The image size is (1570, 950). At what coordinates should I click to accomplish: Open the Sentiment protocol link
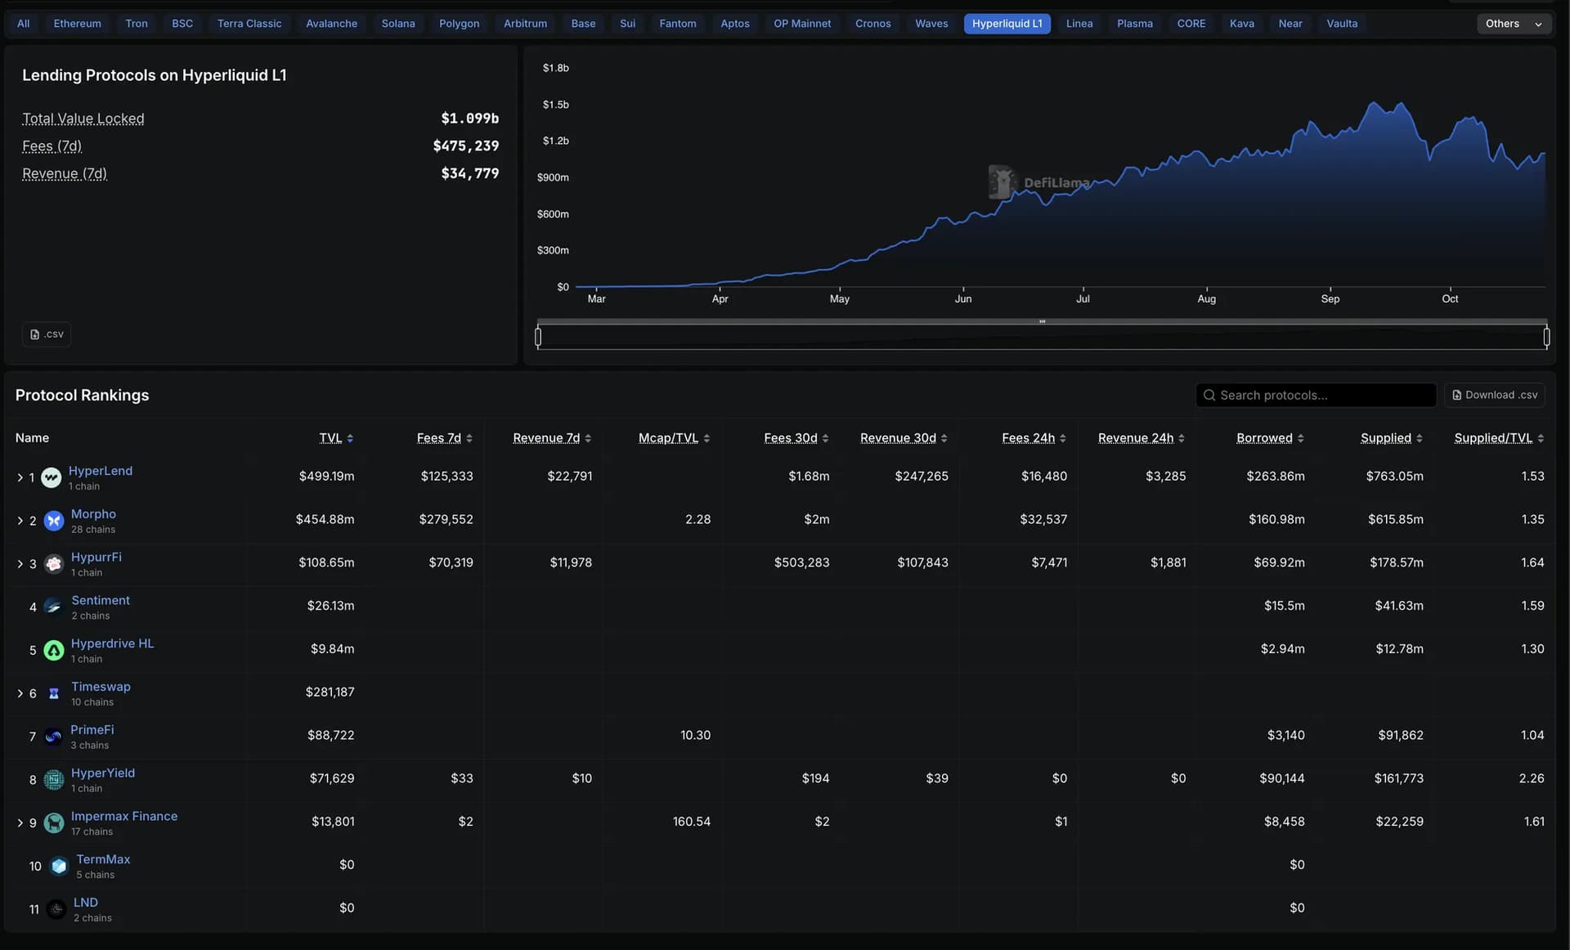(100, 600)
